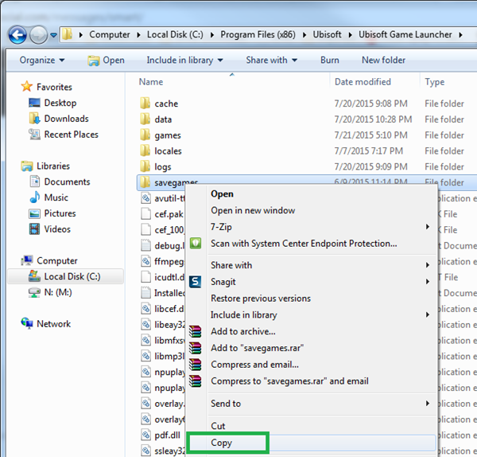Select the cef.pak file icon
The width and height of the screenshot is (477, 457).
point(145,214)
